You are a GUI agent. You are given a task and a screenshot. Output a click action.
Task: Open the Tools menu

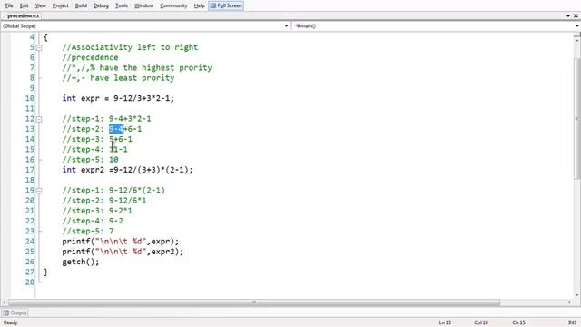point(121,5)
